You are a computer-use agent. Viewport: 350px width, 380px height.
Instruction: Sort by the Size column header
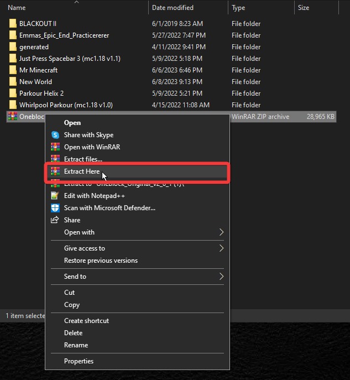coord(304,8)
